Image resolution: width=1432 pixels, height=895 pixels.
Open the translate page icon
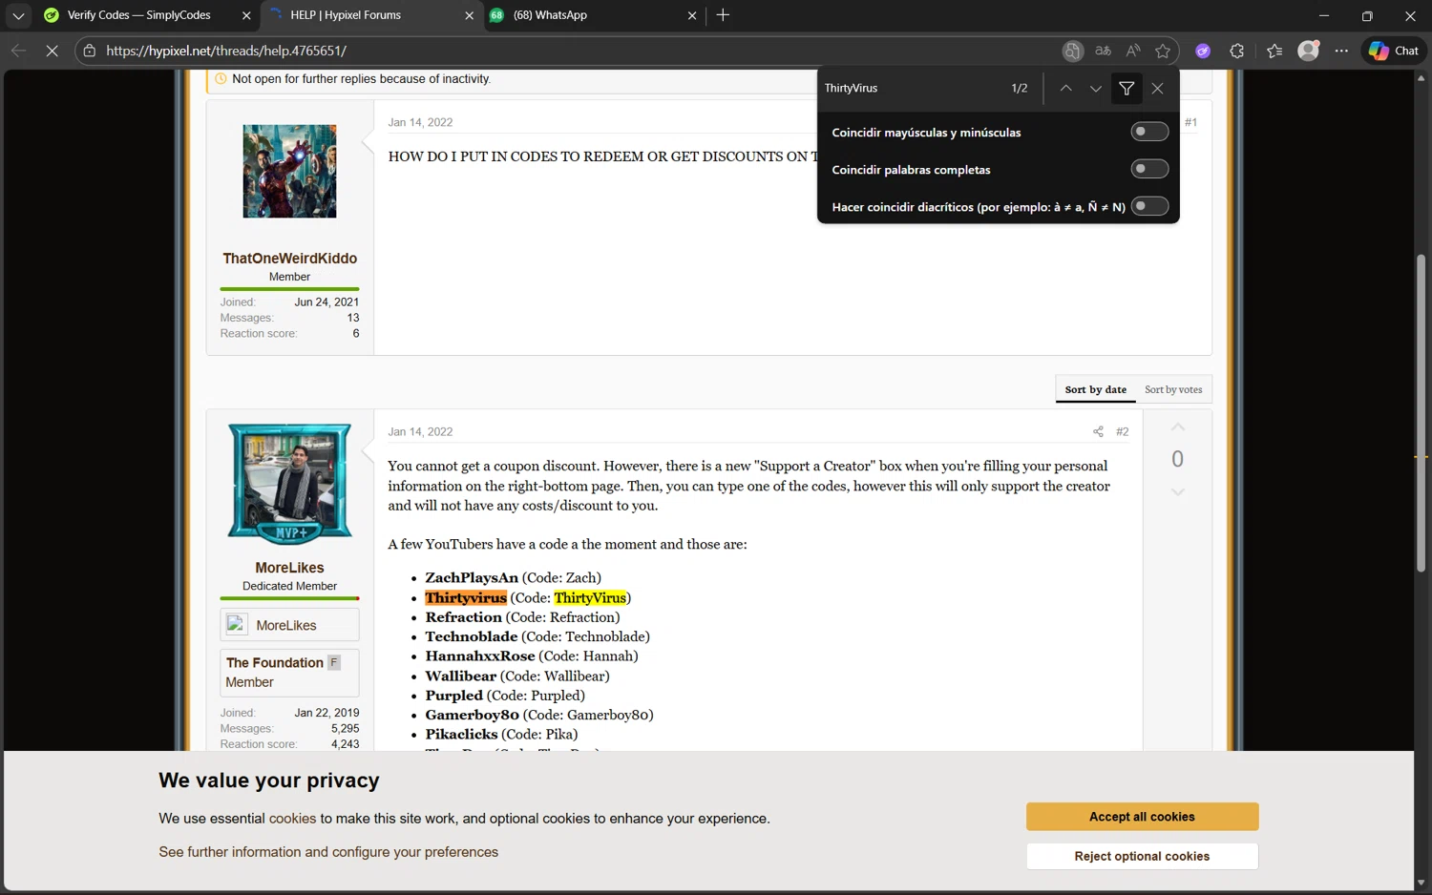[x=1103, y=51]
